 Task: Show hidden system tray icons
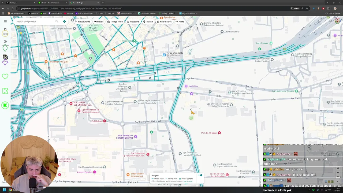[x=308, y=190]
